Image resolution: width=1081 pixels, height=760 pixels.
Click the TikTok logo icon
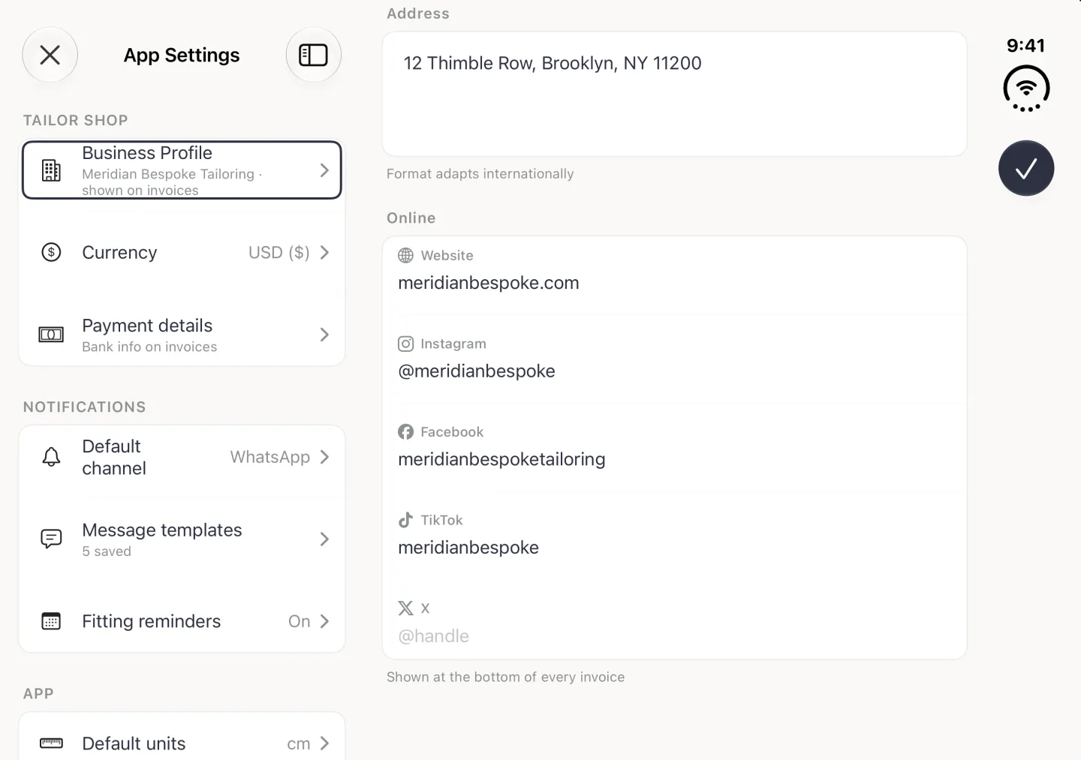tap(405, 520)
